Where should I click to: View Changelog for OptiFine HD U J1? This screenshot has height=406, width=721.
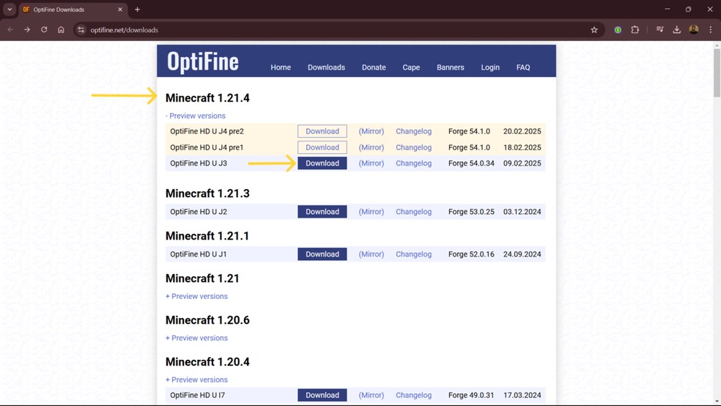click(413, 254)
